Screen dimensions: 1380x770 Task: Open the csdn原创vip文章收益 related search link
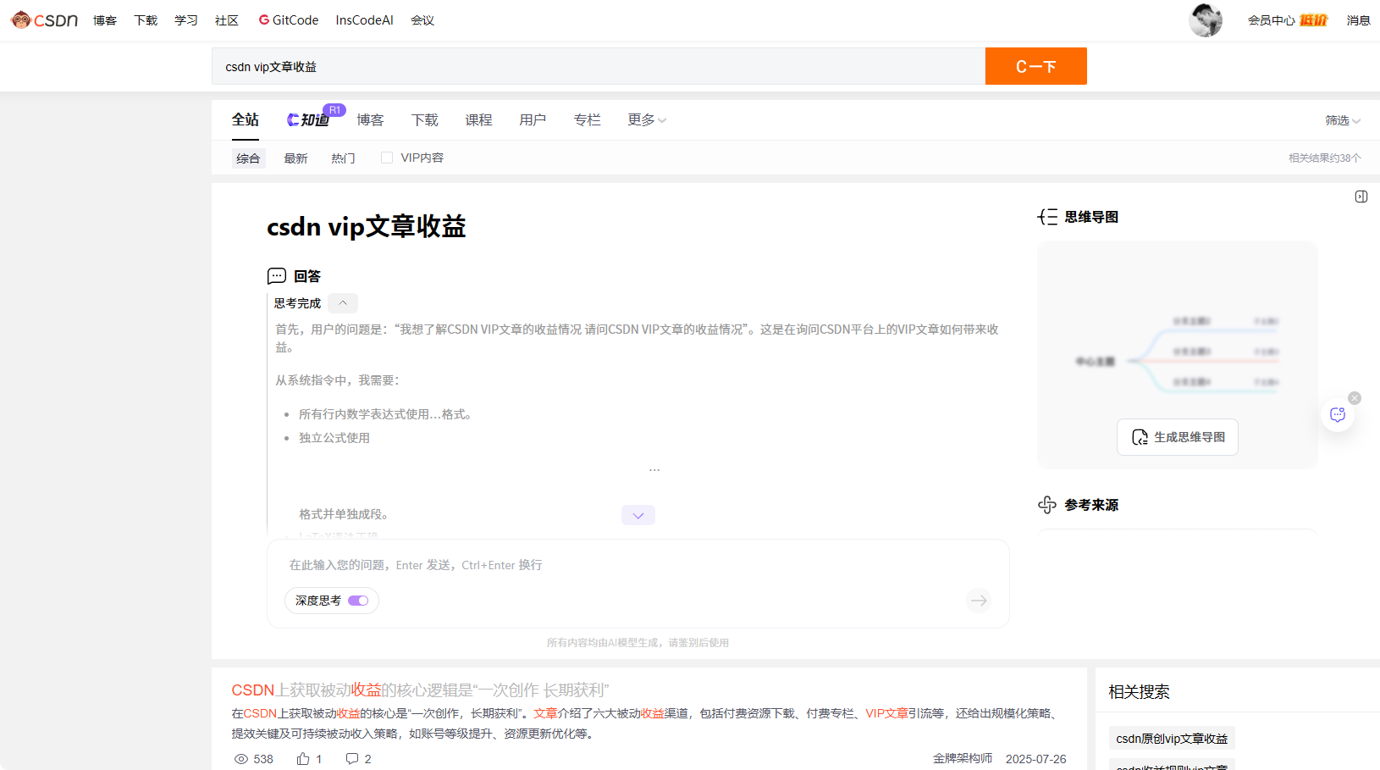click(x=1171, y=738)
